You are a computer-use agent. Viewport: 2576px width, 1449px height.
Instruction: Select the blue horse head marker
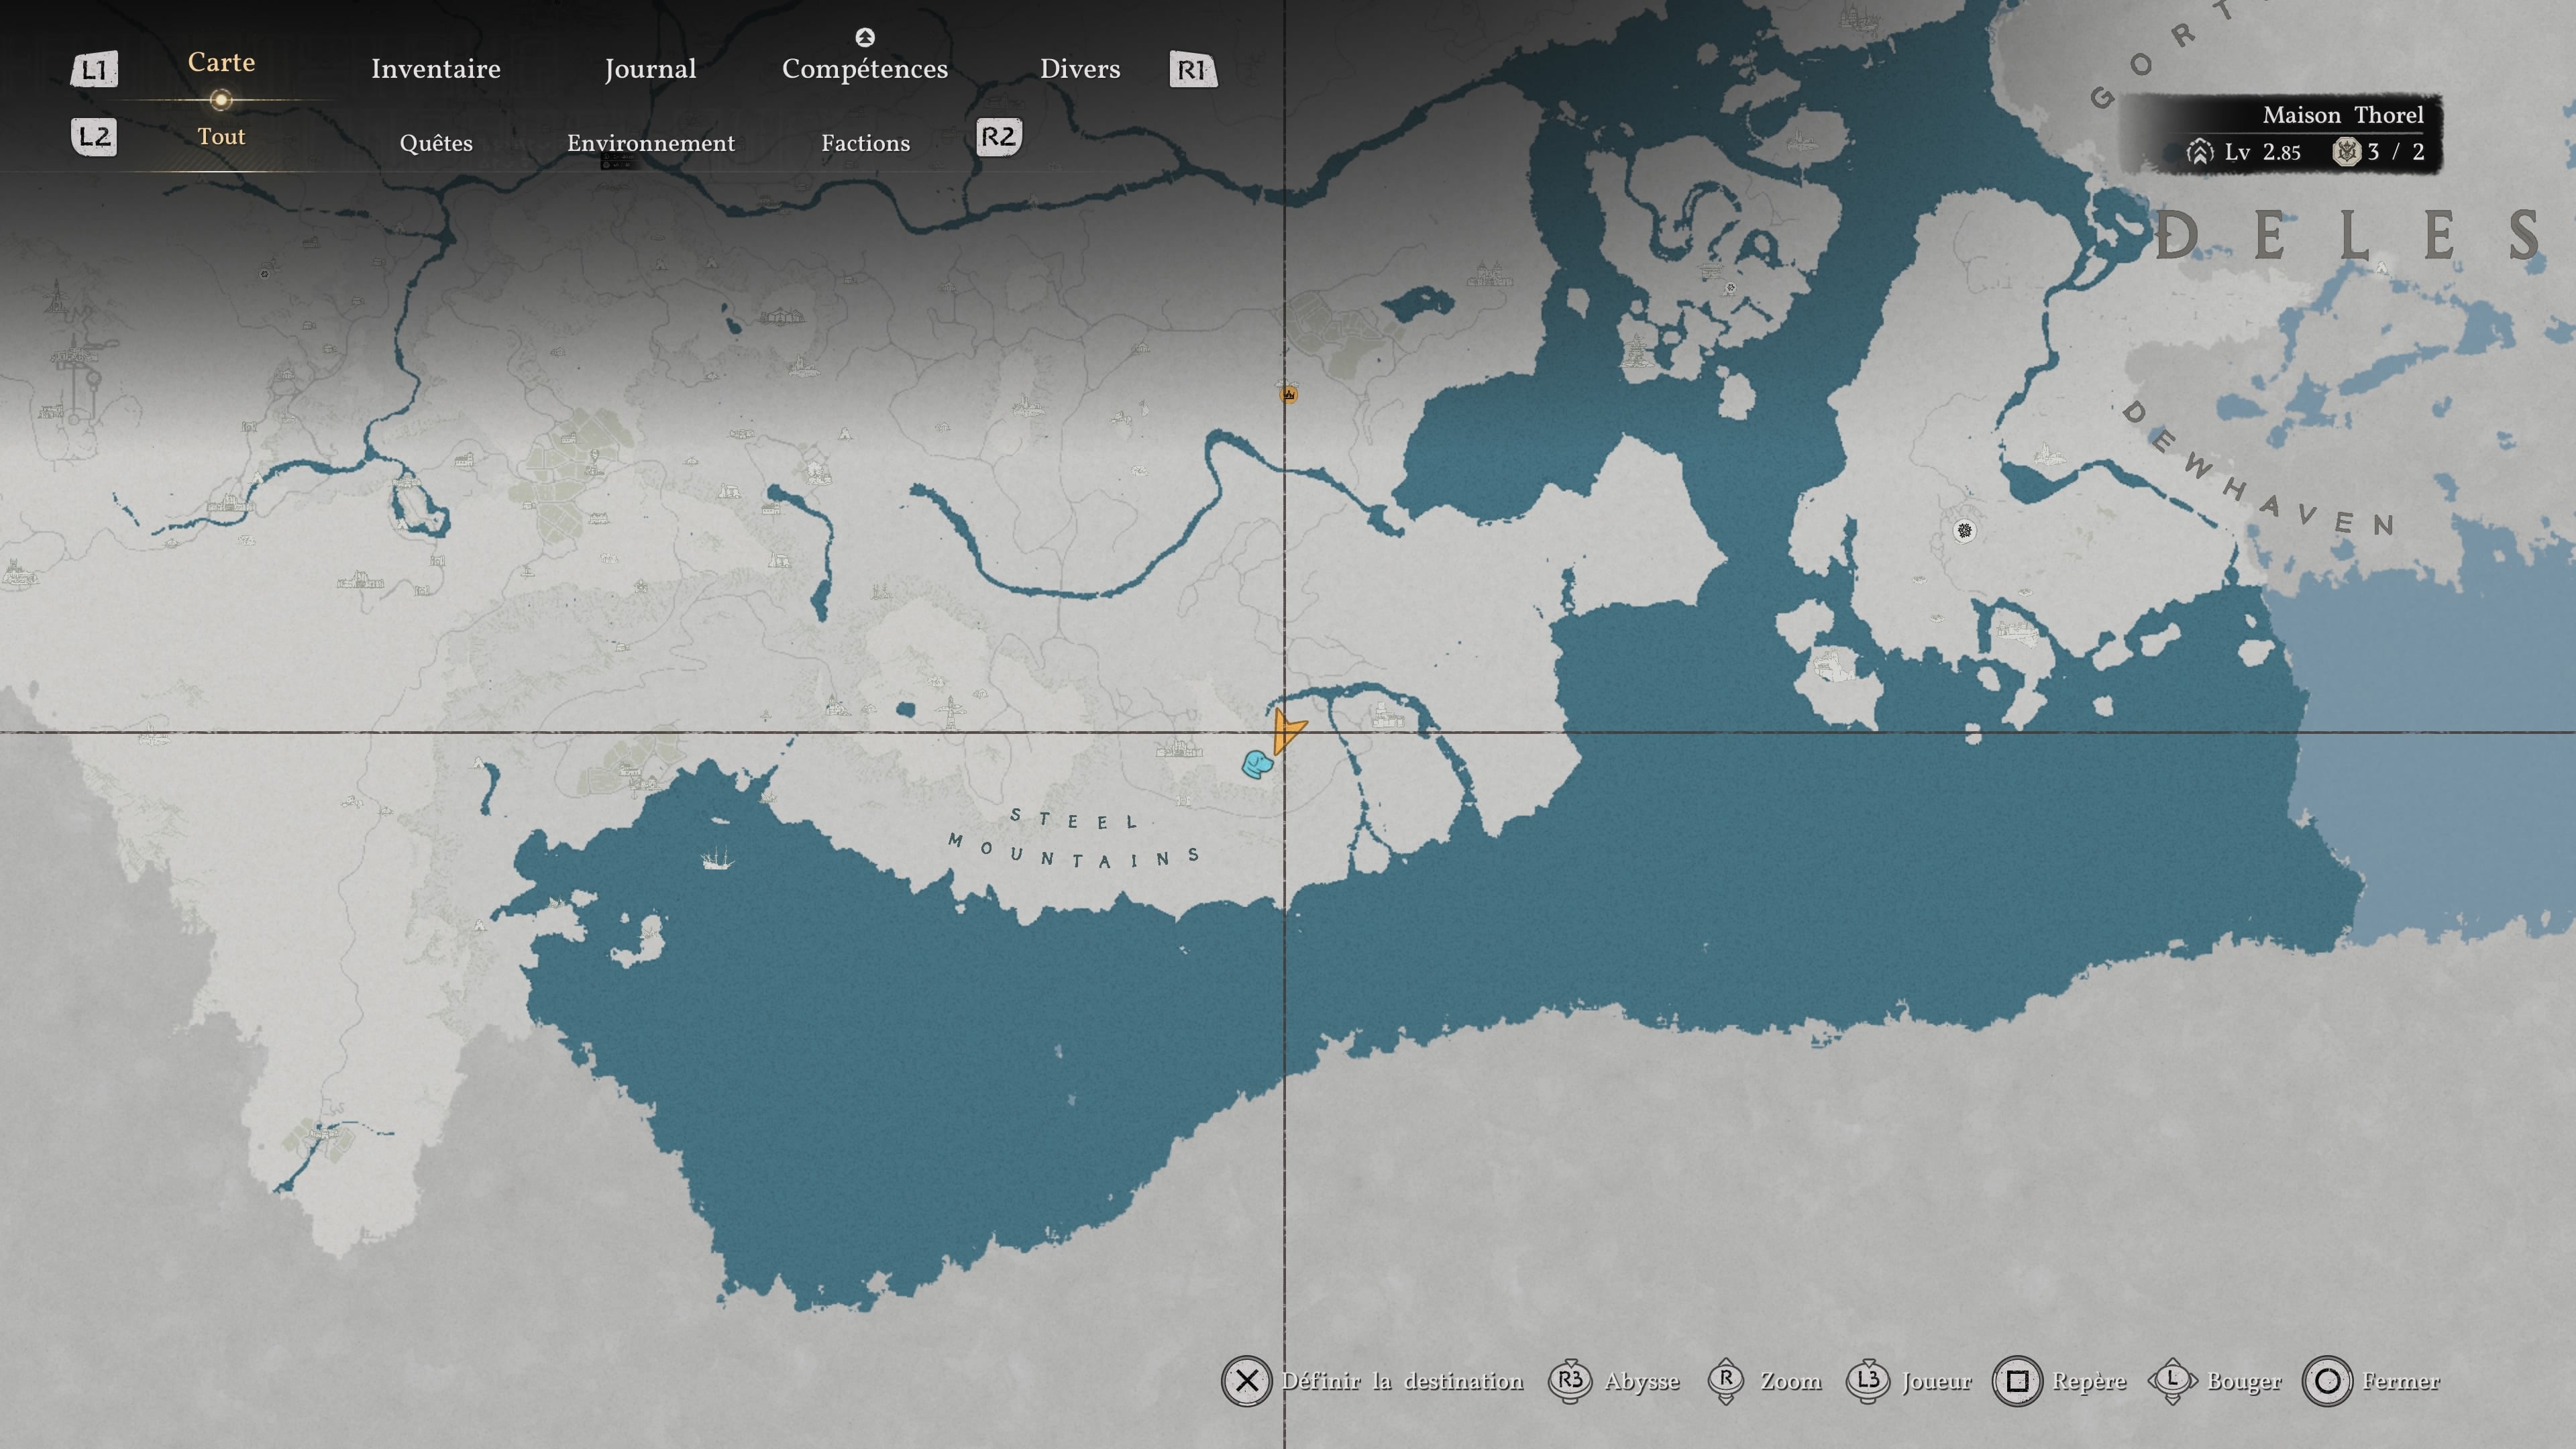pos(1257,765)
